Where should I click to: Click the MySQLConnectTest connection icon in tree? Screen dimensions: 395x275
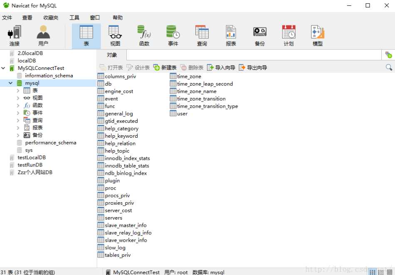(12, 68)
